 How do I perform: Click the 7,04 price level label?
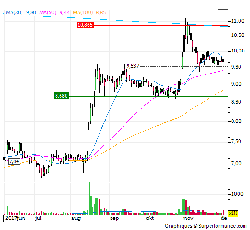coord(14,161)
